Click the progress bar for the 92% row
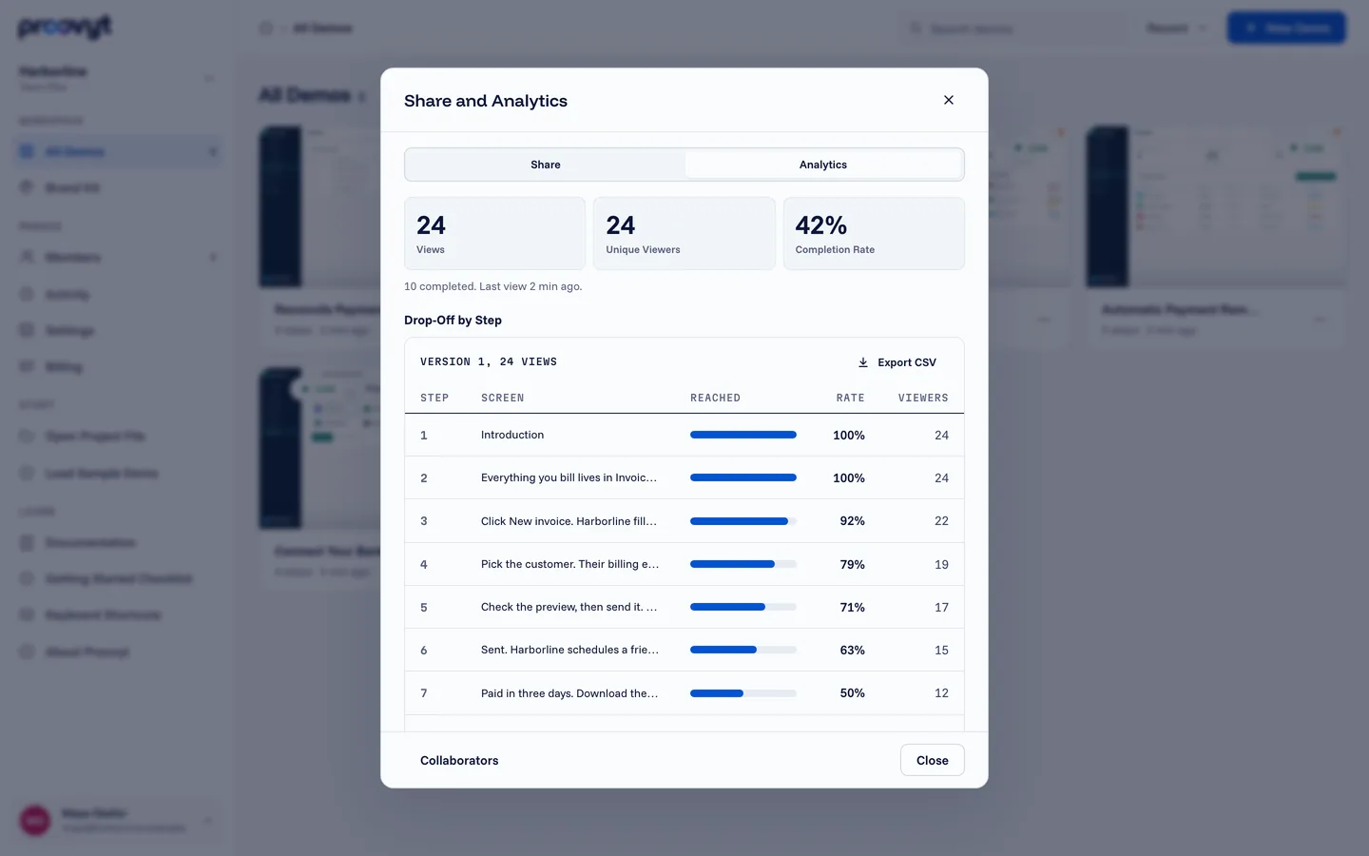This screenshot has width=1369, height=856. click(x=743, y=521)
